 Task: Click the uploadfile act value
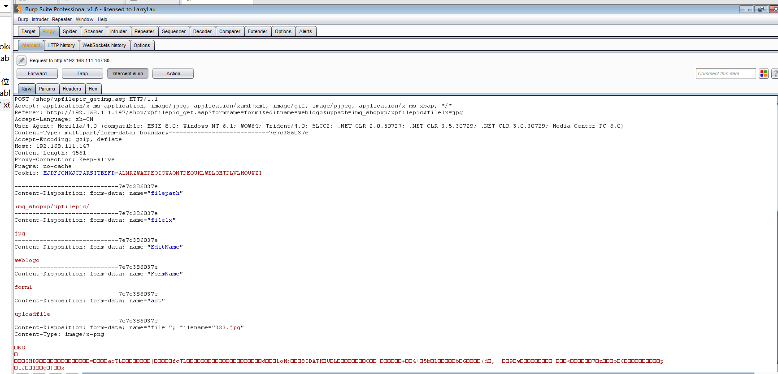click(x=32, y=314)
